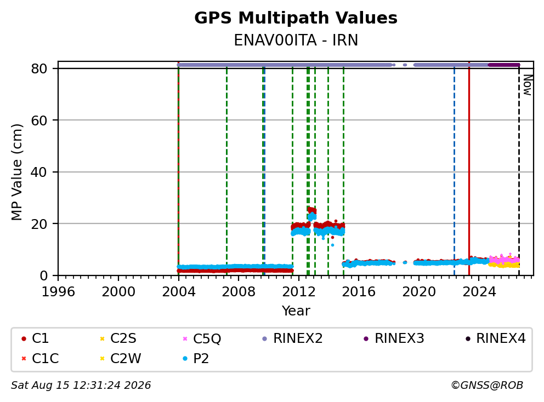Click the chart title GPS Multipath Values
Screen dimensions: 544x402
(x=296, y=18)
